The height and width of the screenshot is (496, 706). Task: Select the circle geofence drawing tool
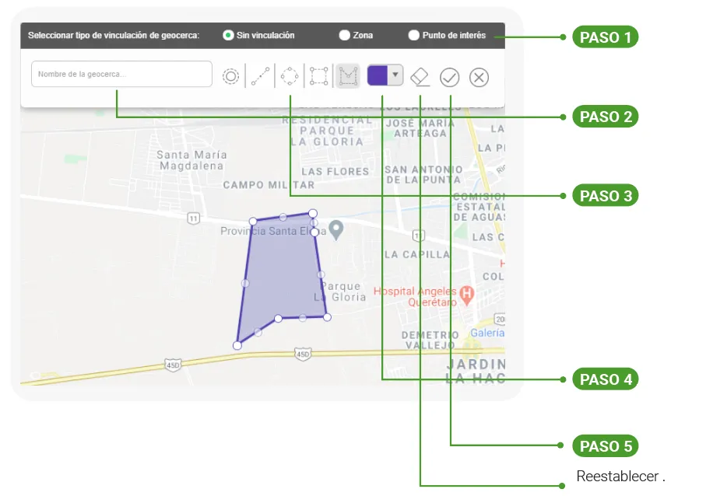(x=230, y=76)
